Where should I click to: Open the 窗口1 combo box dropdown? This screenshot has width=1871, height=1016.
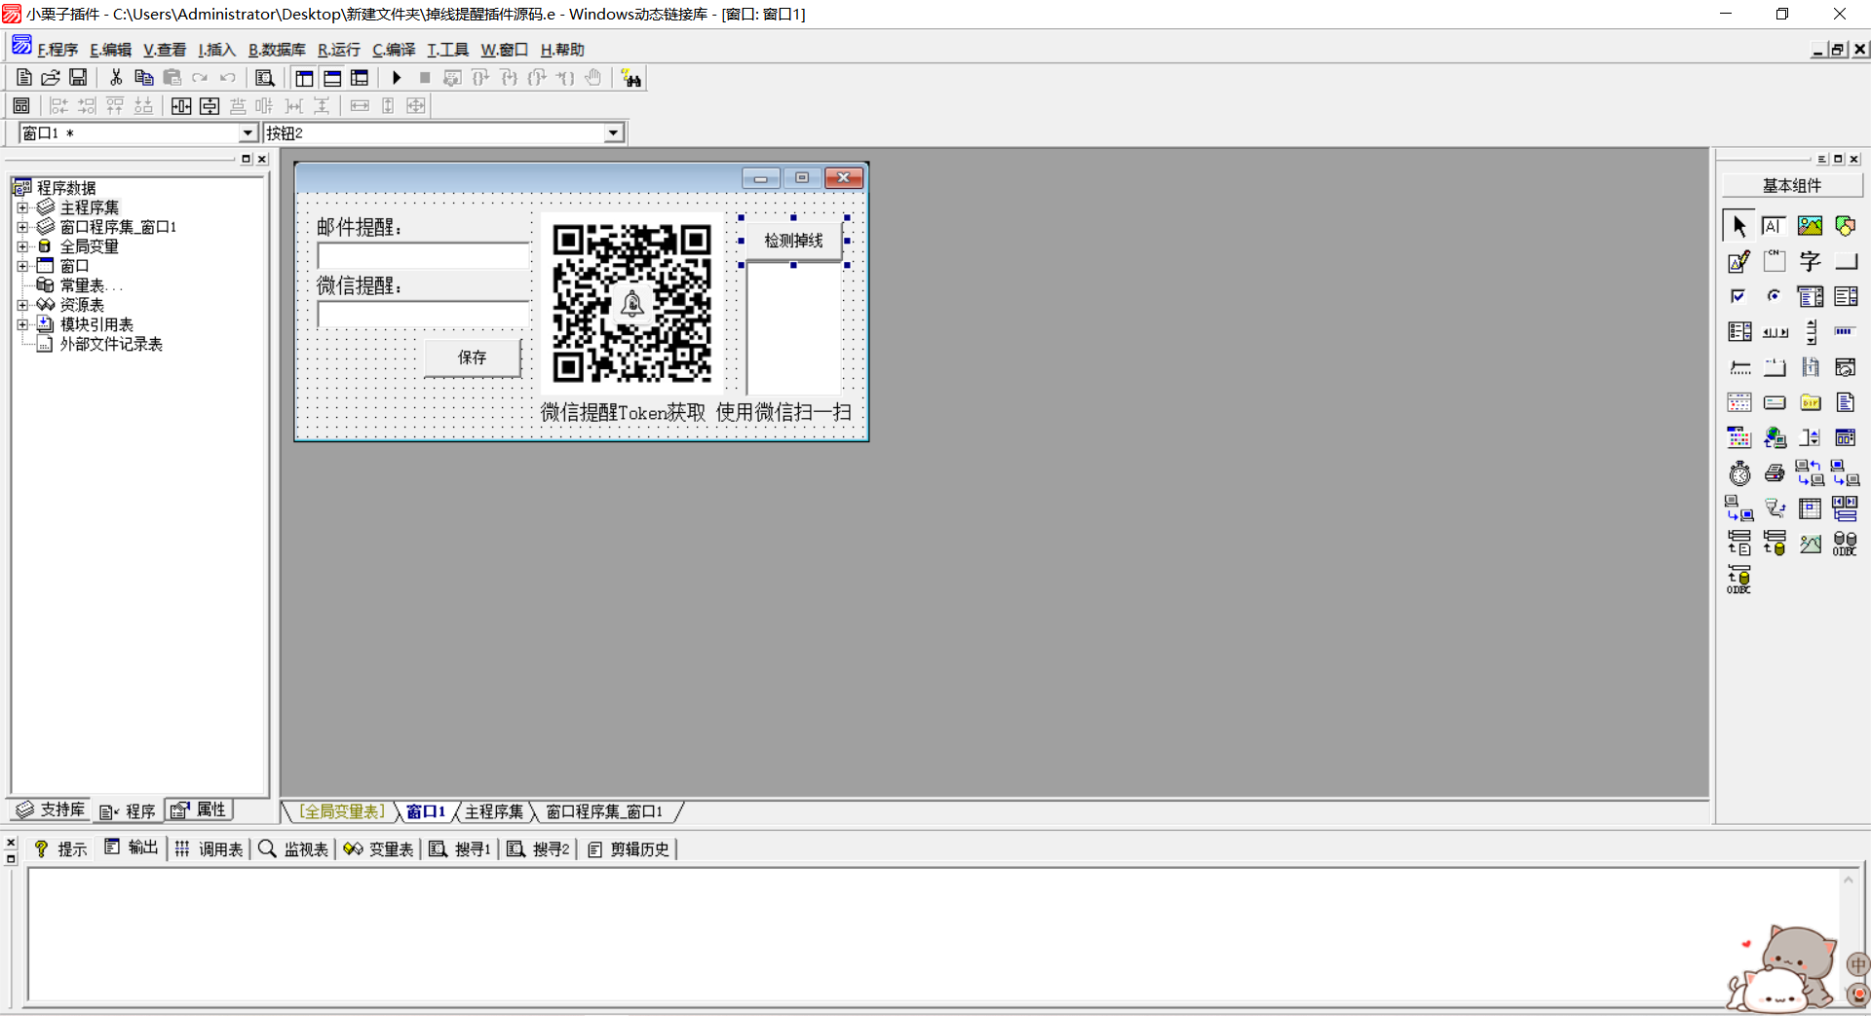[x=248, y=133]
